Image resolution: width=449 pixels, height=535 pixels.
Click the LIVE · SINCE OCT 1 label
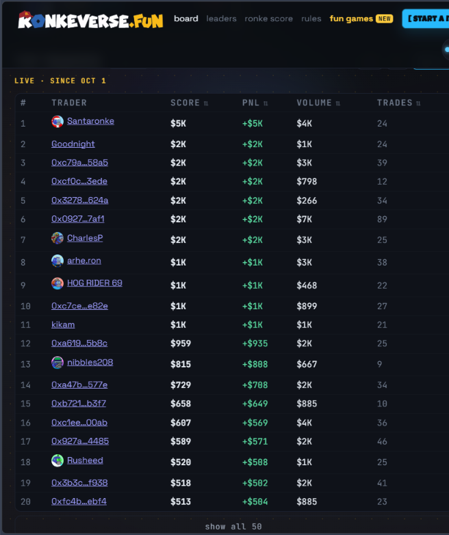point(60,81)
